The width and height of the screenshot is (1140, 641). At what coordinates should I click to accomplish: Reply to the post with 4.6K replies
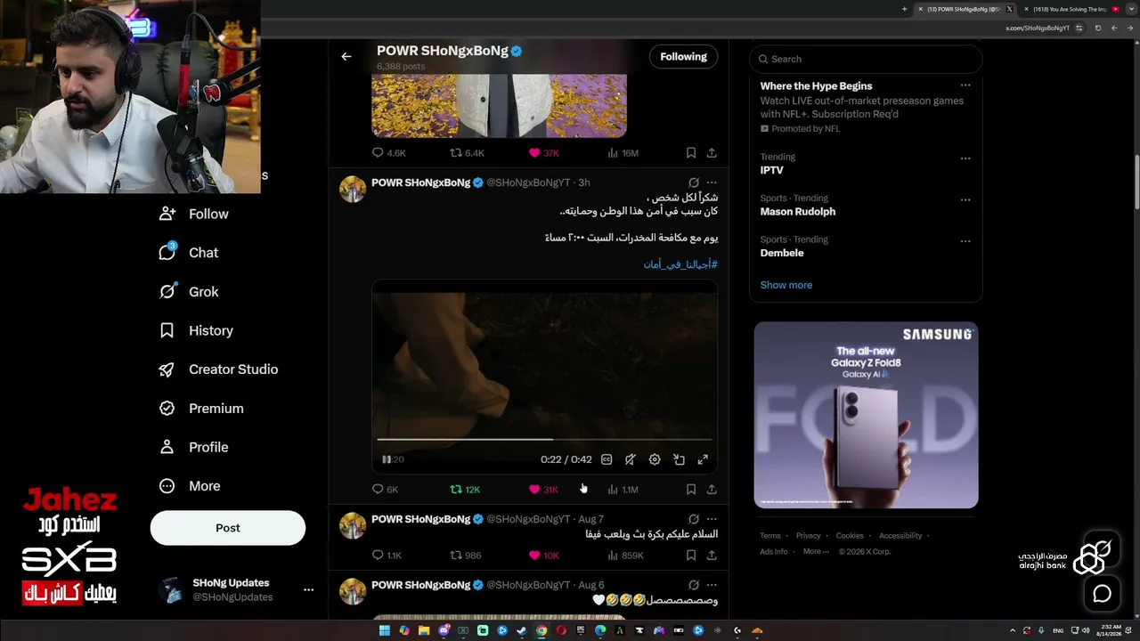pos(388,153)
